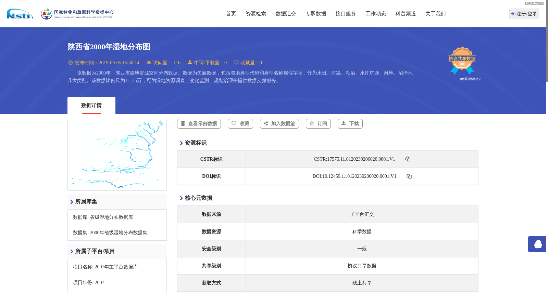Click the 下载 download button
The height and width of the screenshot is (293, 548).
coord(350,124)
